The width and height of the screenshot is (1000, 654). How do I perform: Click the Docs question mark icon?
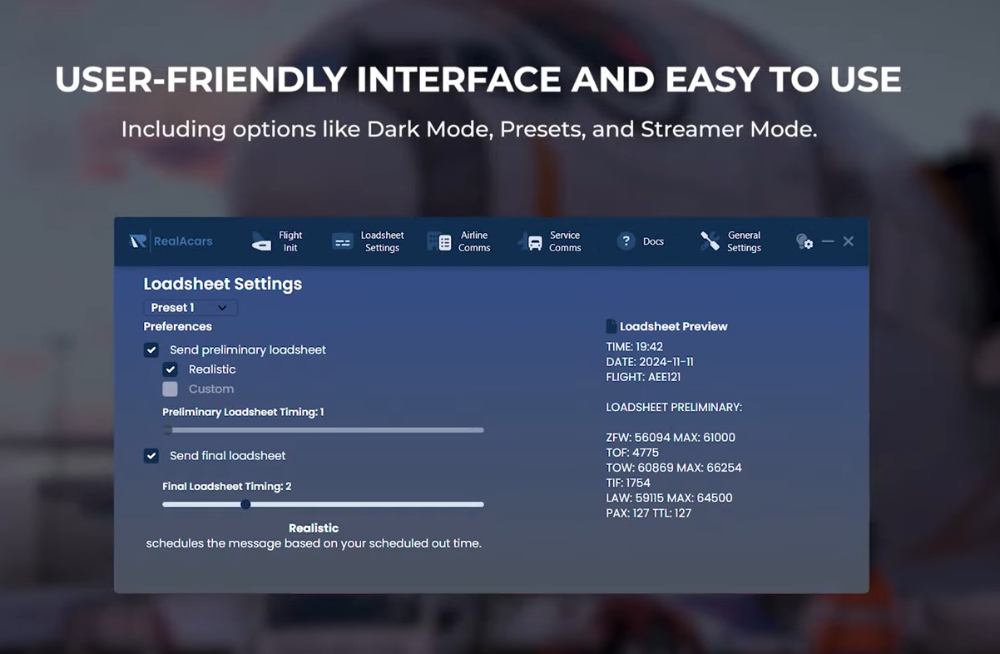[x=626, y=241]
